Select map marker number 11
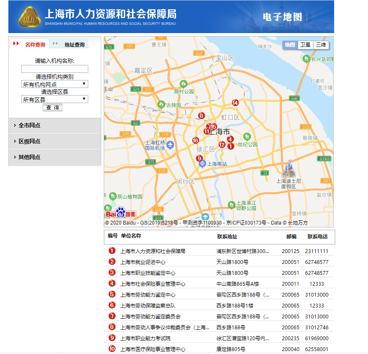Screen dimensions: 368x354 click(207, 131)
